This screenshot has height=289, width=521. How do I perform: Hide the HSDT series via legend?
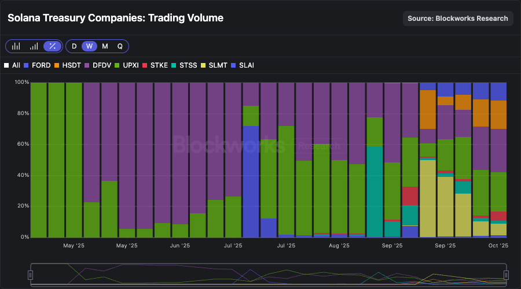click(69, 65)
